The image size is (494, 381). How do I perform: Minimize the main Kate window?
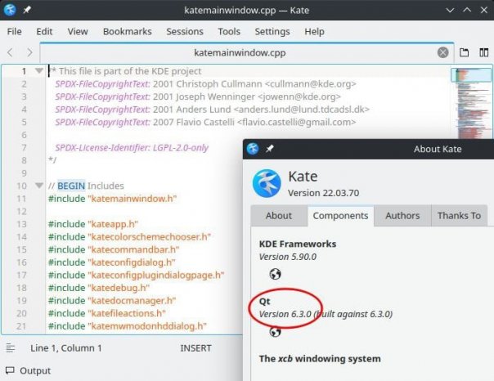point(450,10)
